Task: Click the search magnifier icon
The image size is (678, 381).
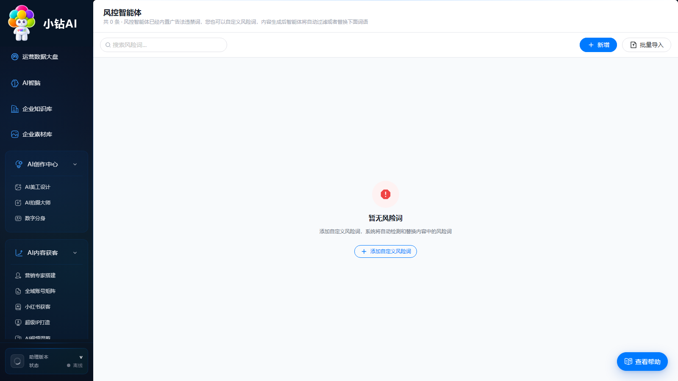Action: click(x=108, y=45)
